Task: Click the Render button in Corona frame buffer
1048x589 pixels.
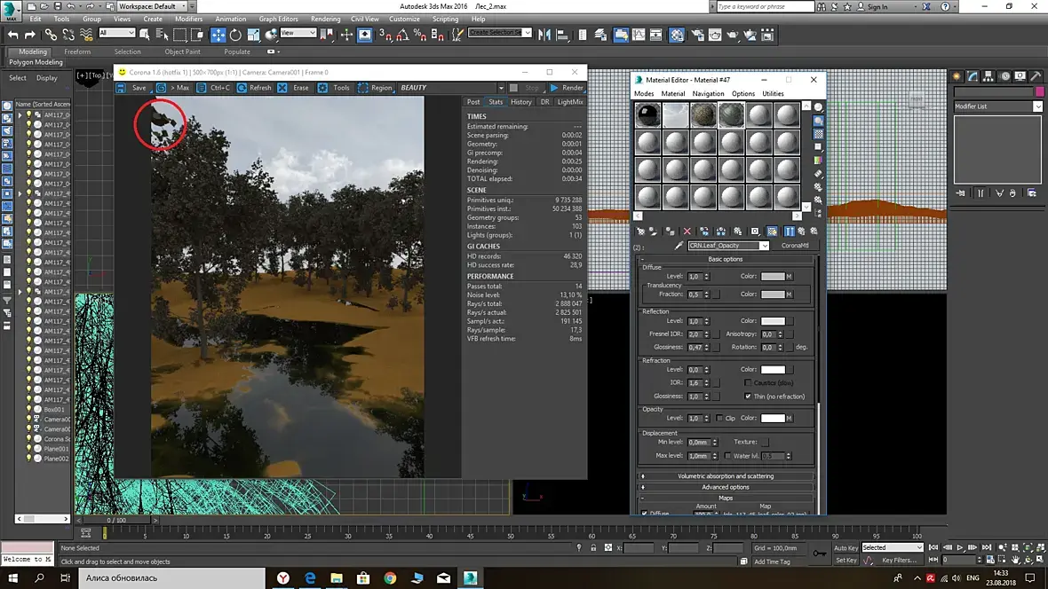Action: point(567,88)
